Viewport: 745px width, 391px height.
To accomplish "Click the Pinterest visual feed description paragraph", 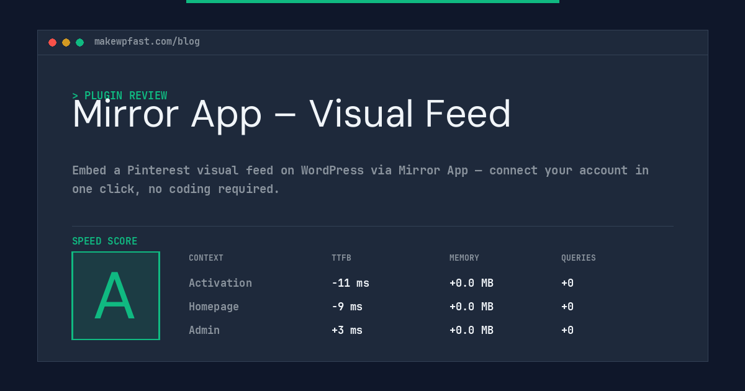I will point(360,179).
